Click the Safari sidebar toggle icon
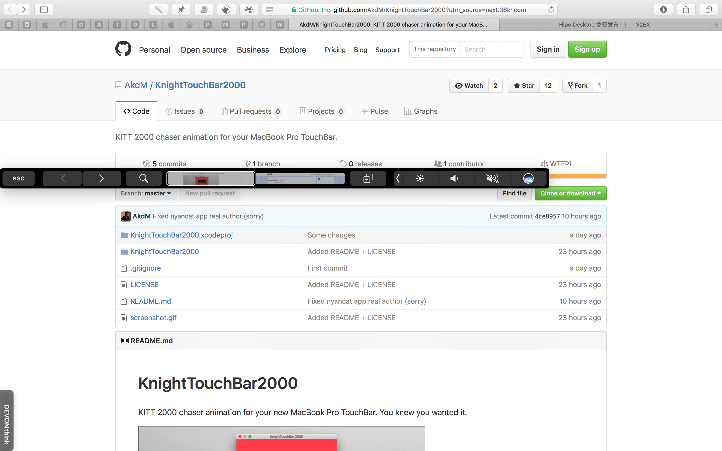 click(44, 10)
